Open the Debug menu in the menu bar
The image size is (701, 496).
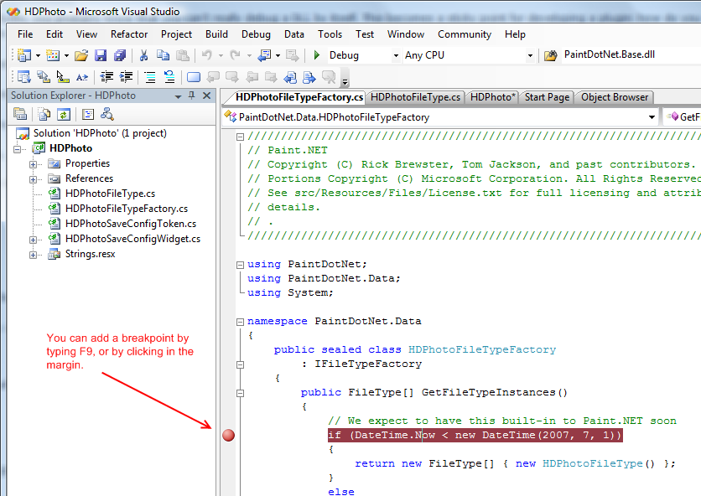257,34
